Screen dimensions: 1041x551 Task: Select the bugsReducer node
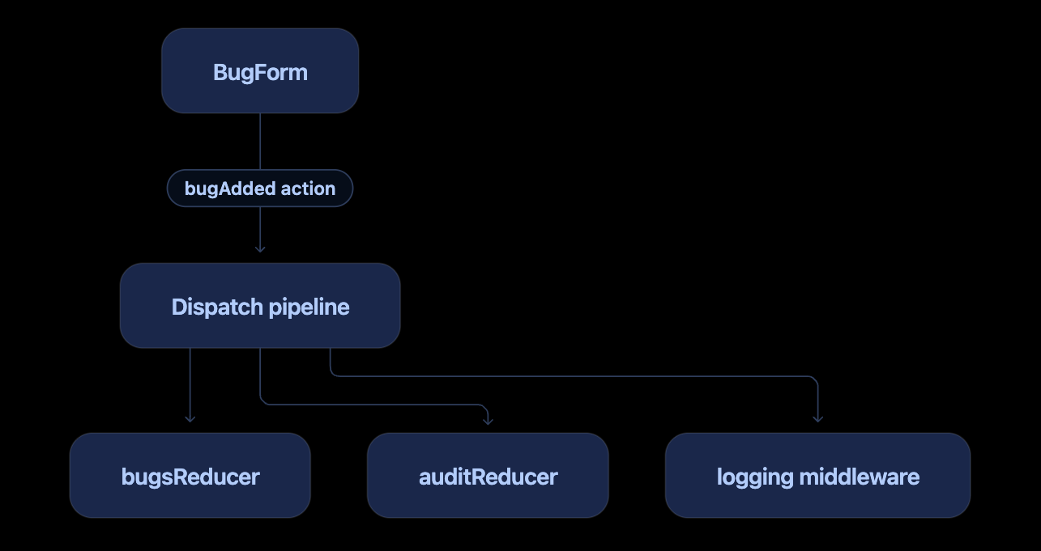190,476
